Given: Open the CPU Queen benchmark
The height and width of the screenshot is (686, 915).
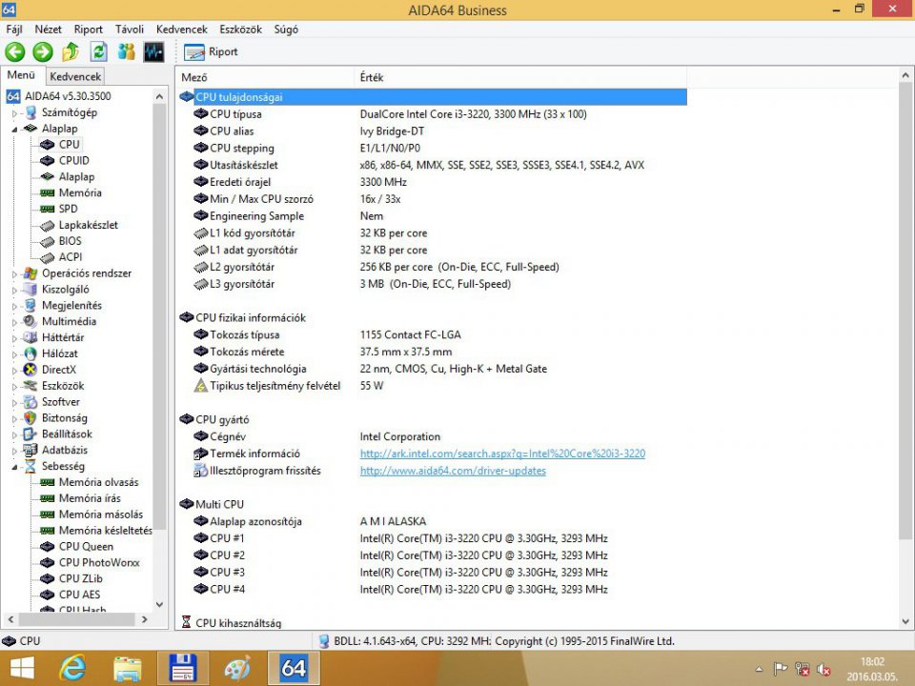Looking at the screenshot, I should click(87, 547).
